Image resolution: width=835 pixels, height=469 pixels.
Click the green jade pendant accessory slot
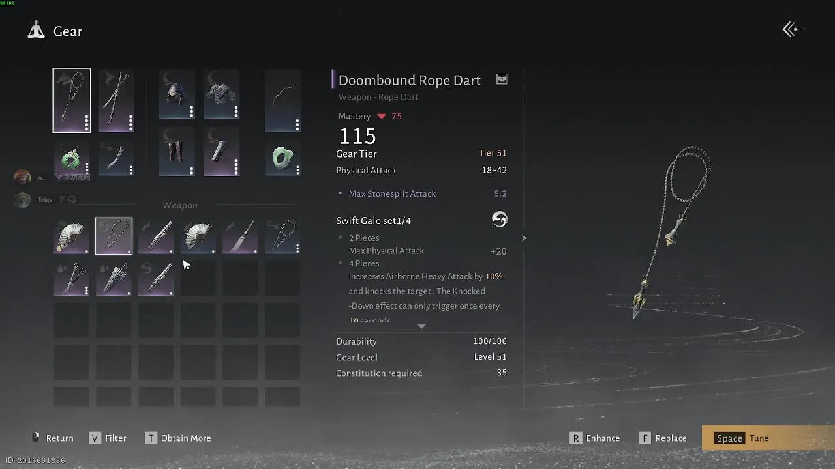pyautogui.click(x=72, y=160)
